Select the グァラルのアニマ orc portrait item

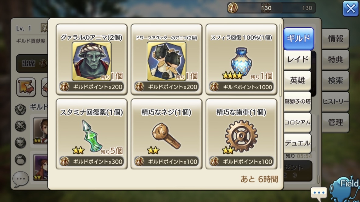point(92,61)
